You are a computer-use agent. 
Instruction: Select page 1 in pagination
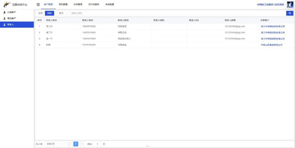(76, 144)
